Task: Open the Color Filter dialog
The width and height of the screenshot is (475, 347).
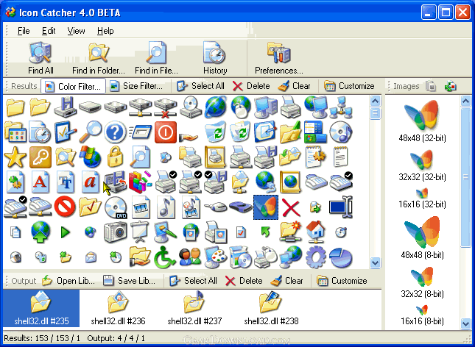Action: [x=74, y=87]
